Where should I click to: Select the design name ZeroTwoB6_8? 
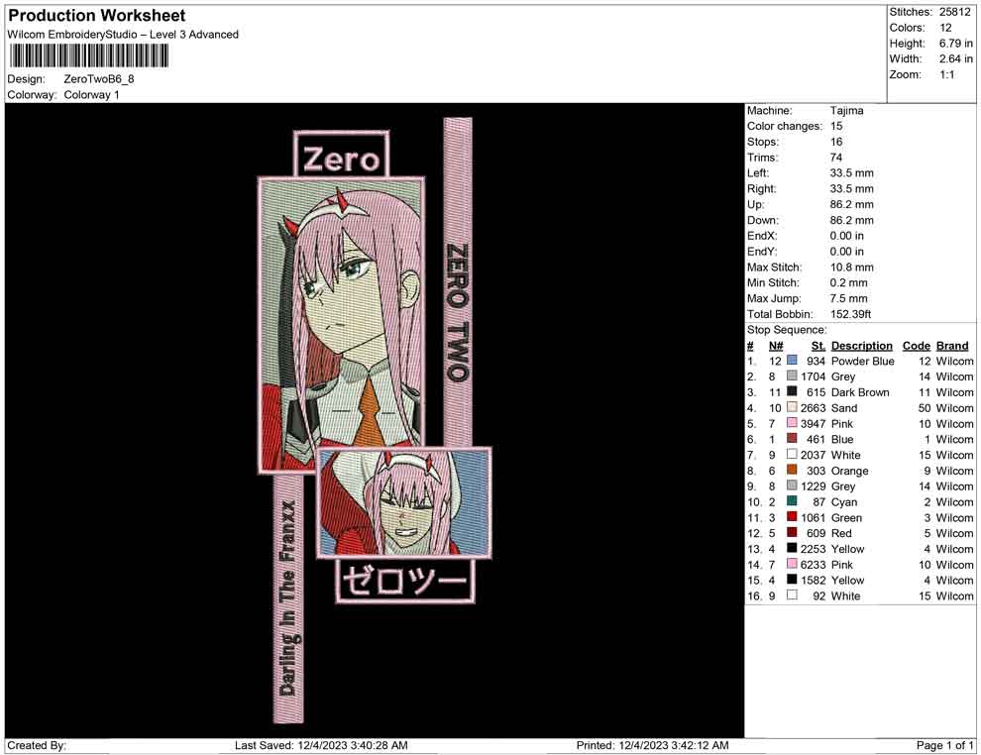pyautogui.click(x=99, y=79)
